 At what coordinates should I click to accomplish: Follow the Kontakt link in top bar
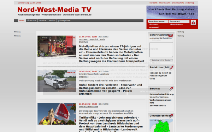click(x=153, y=3)
